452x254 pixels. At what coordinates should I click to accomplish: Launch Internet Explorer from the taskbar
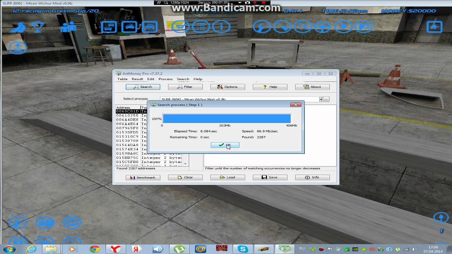31,249
